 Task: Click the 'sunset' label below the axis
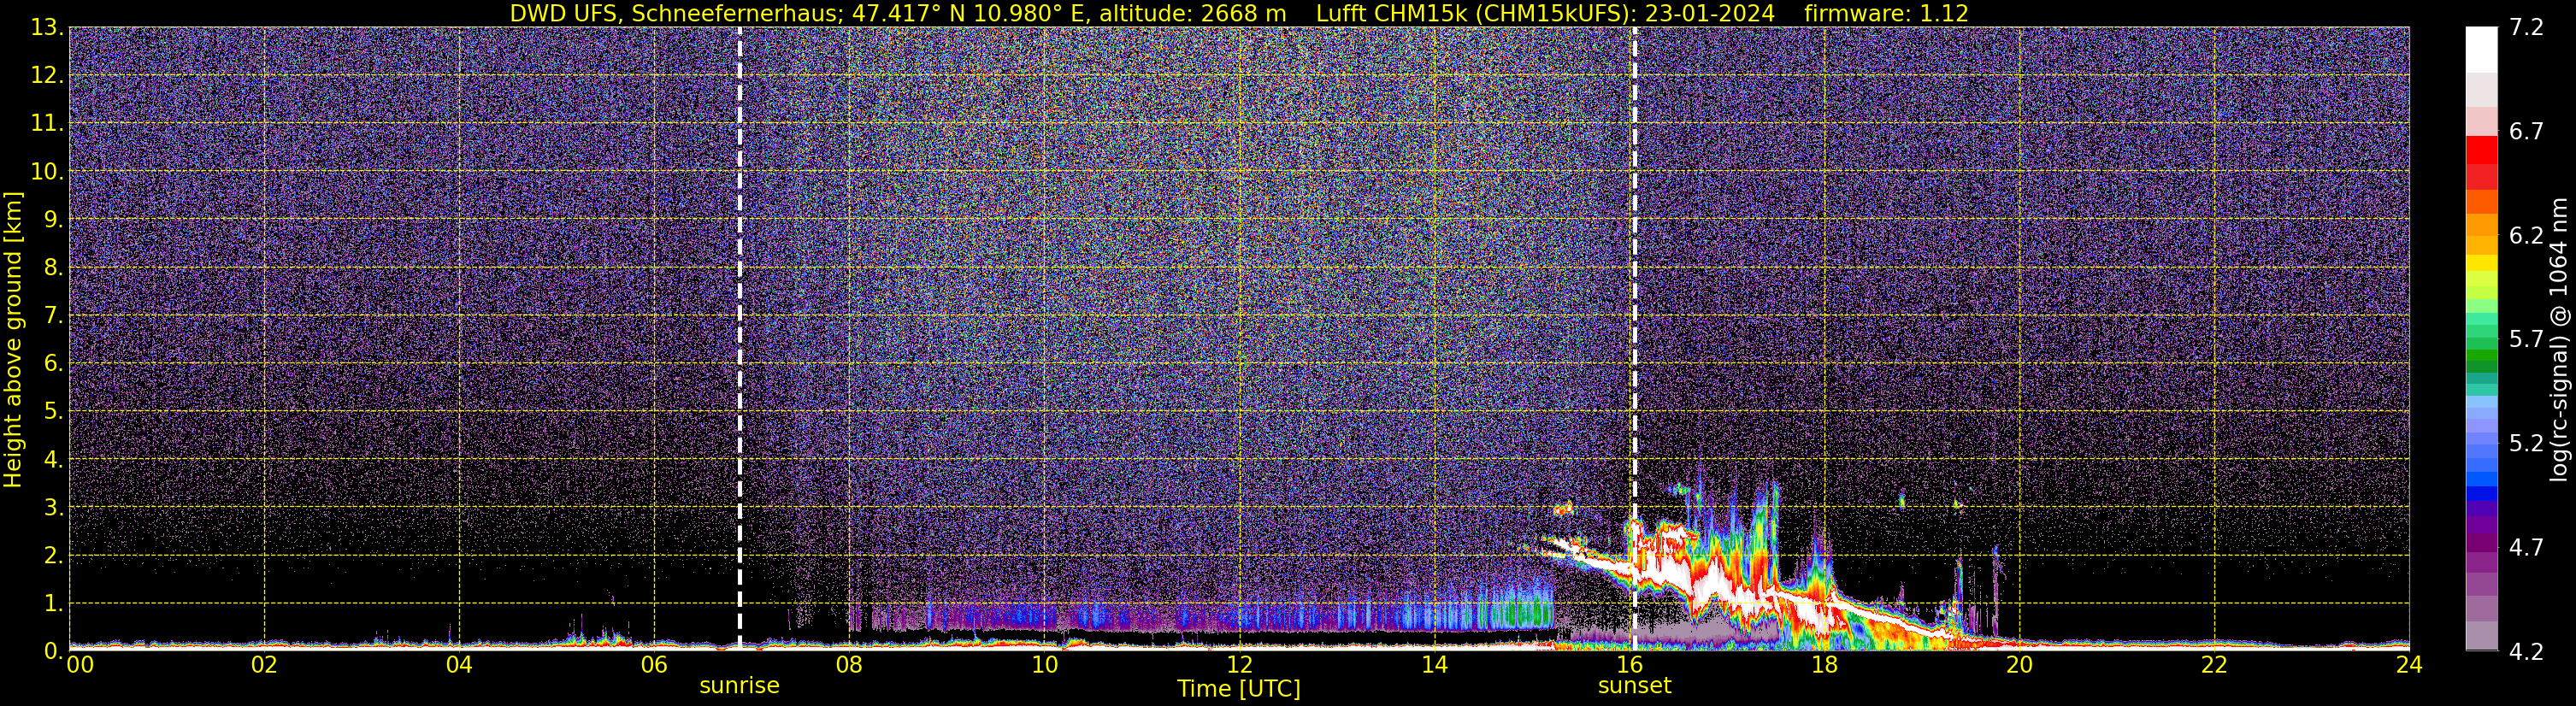[1634, 686]
